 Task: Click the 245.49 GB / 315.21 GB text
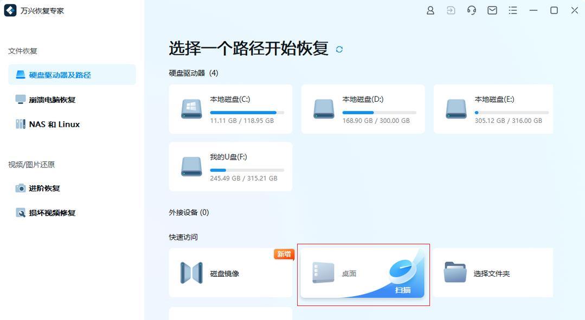click(243, 179)
